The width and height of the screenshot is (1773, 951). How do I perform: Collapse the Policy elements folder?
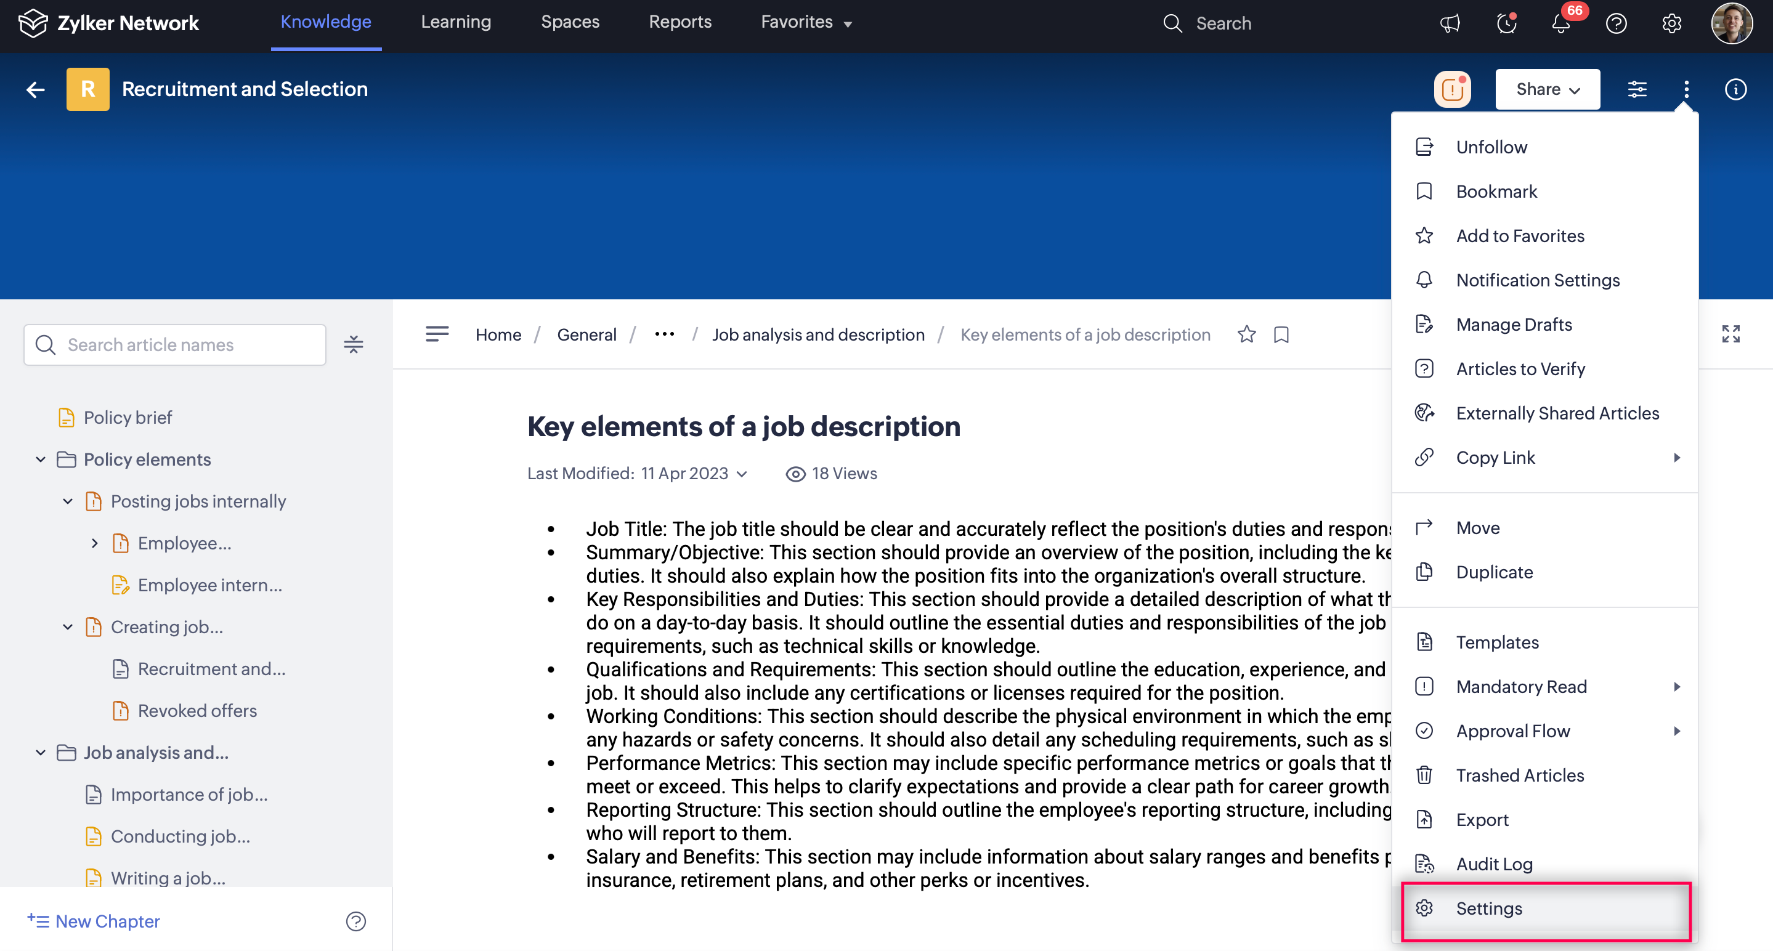pyautogui.click(x=41, y=459)
